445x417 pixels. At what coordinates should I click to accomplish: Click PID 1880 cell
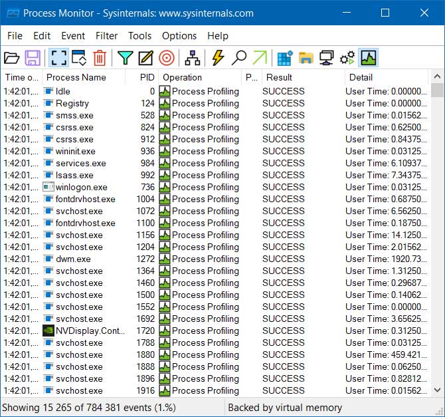pos(145,354)
